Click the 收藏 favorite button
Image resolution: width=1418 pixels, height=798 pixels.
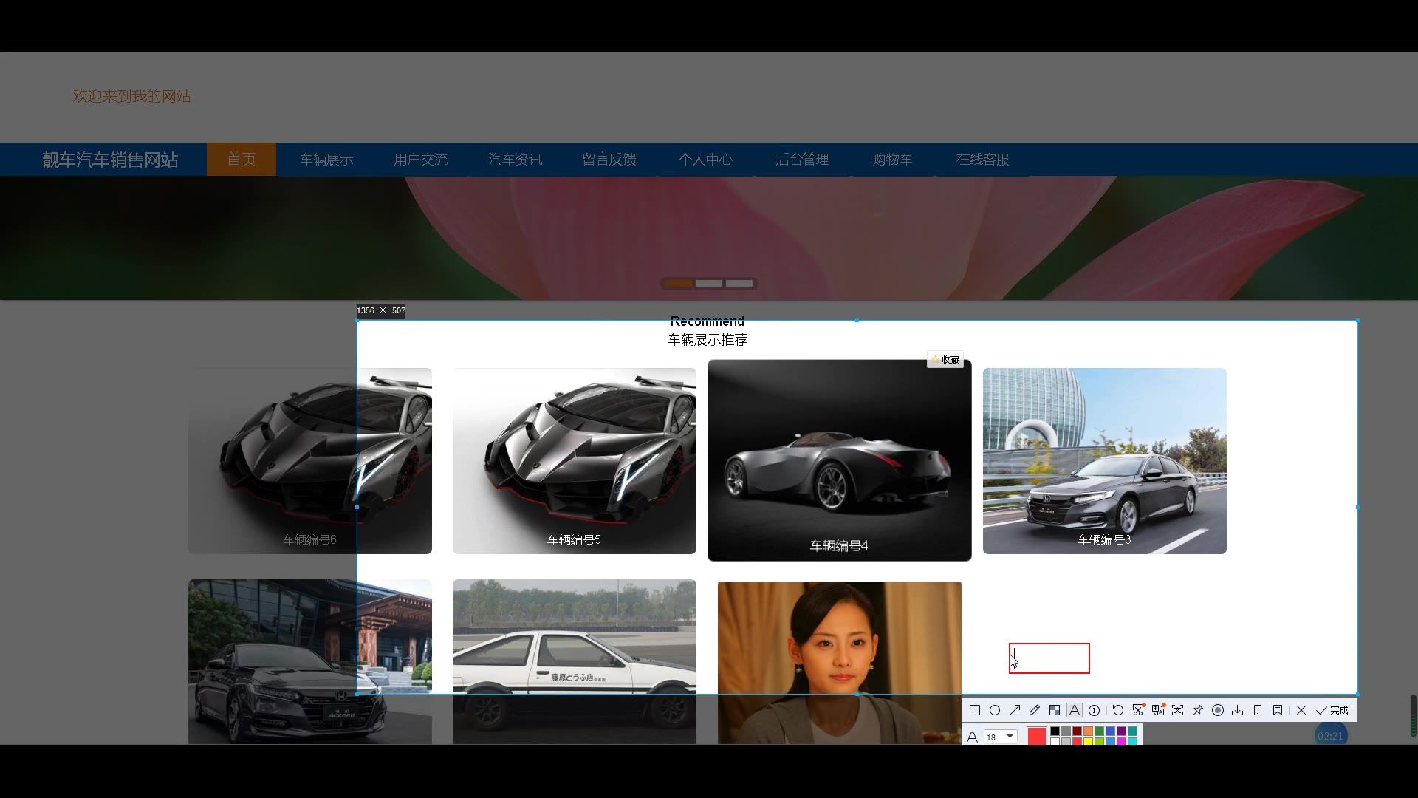(x=945, y=360)
